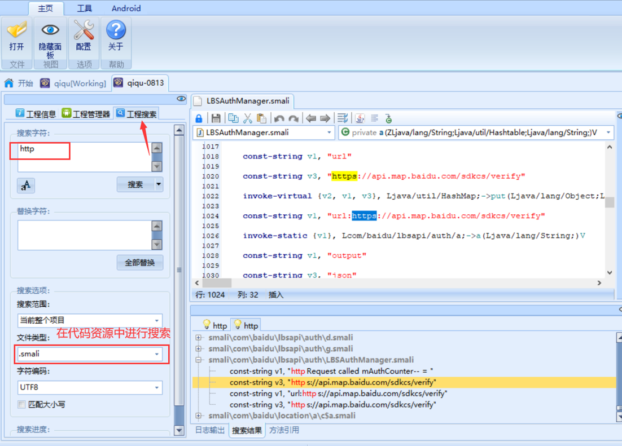Click the word-wrap lines icon
Viewport: 622px width, 446px height.
click(x=343, y=118)
